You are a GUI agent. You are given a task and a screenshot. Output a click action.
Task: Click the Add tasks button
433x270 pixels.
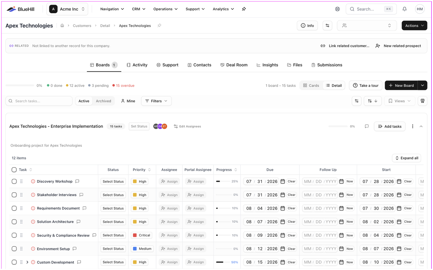tap(390, 126)
